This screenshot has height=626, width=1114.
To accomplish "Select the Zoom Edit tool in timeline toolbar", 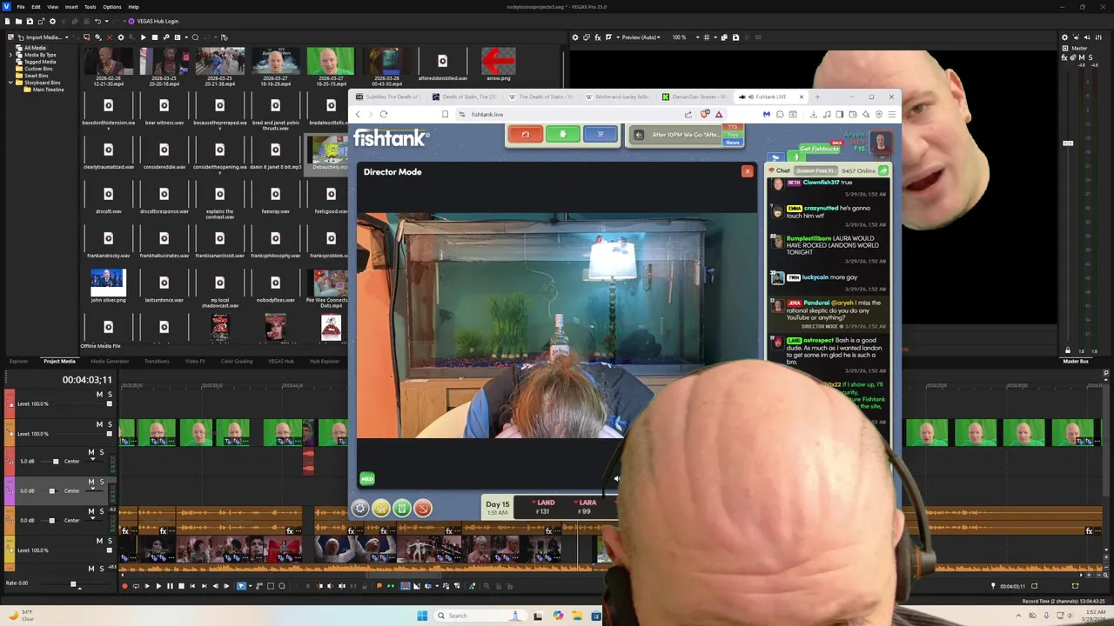I will [282, 586].
